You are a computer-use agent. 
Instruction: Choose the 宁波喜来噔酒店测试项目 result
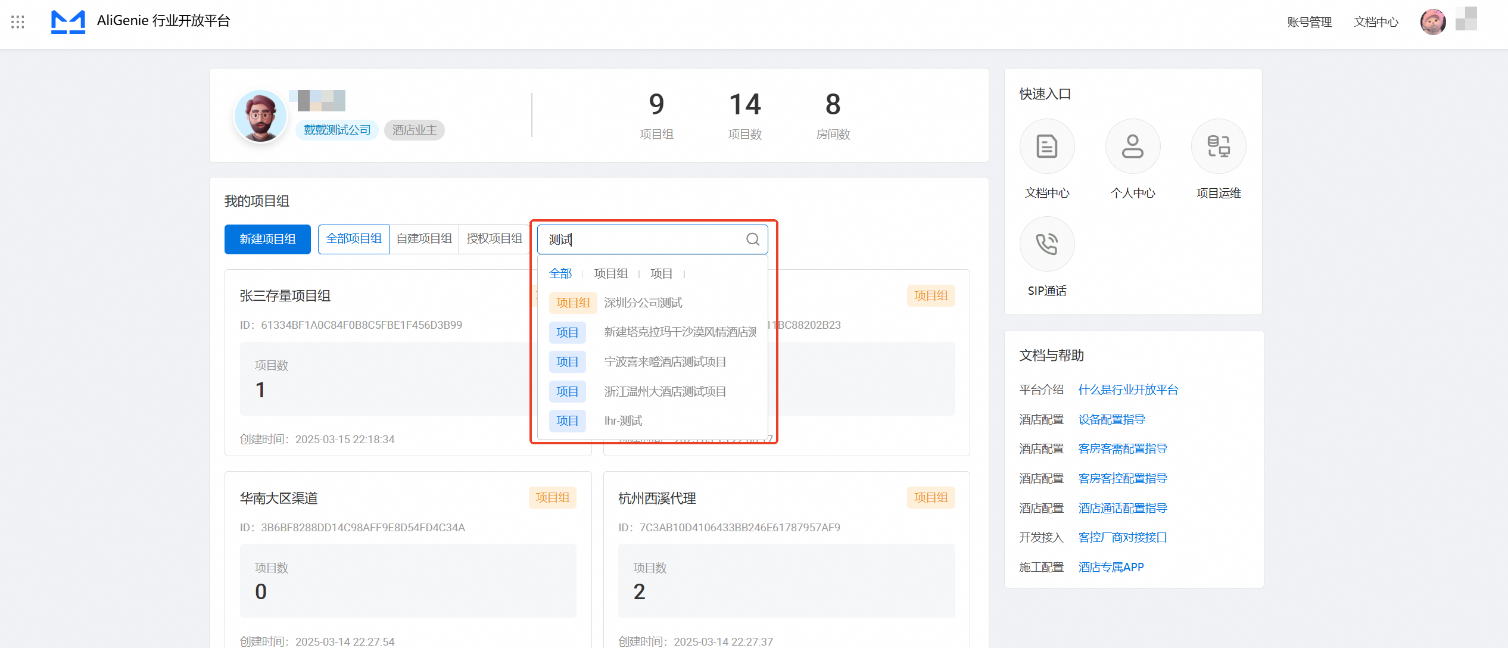[x=652, y=362]
